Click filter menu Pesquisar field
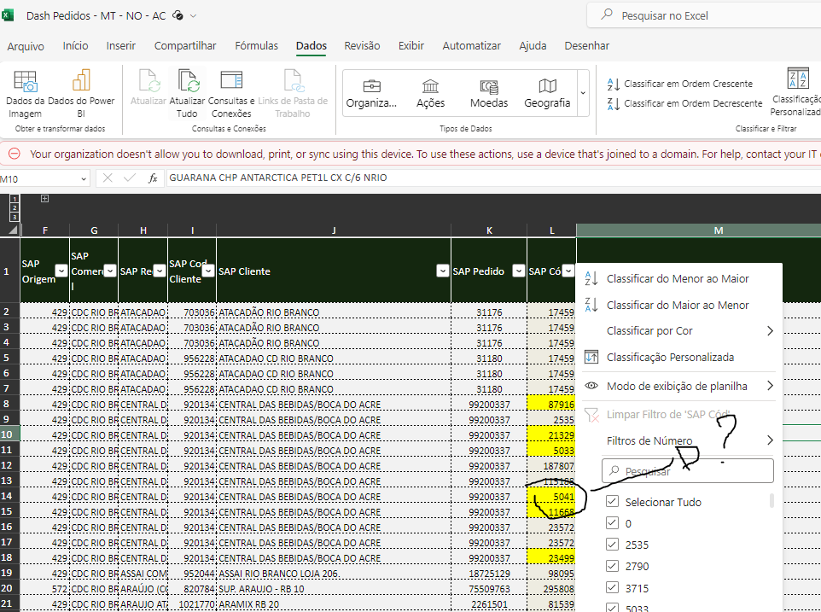821x612 pixels. 688,470
